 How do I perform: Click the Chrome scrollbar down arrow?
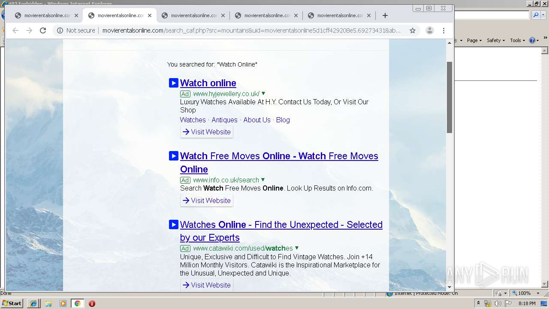tap(449, 287)
